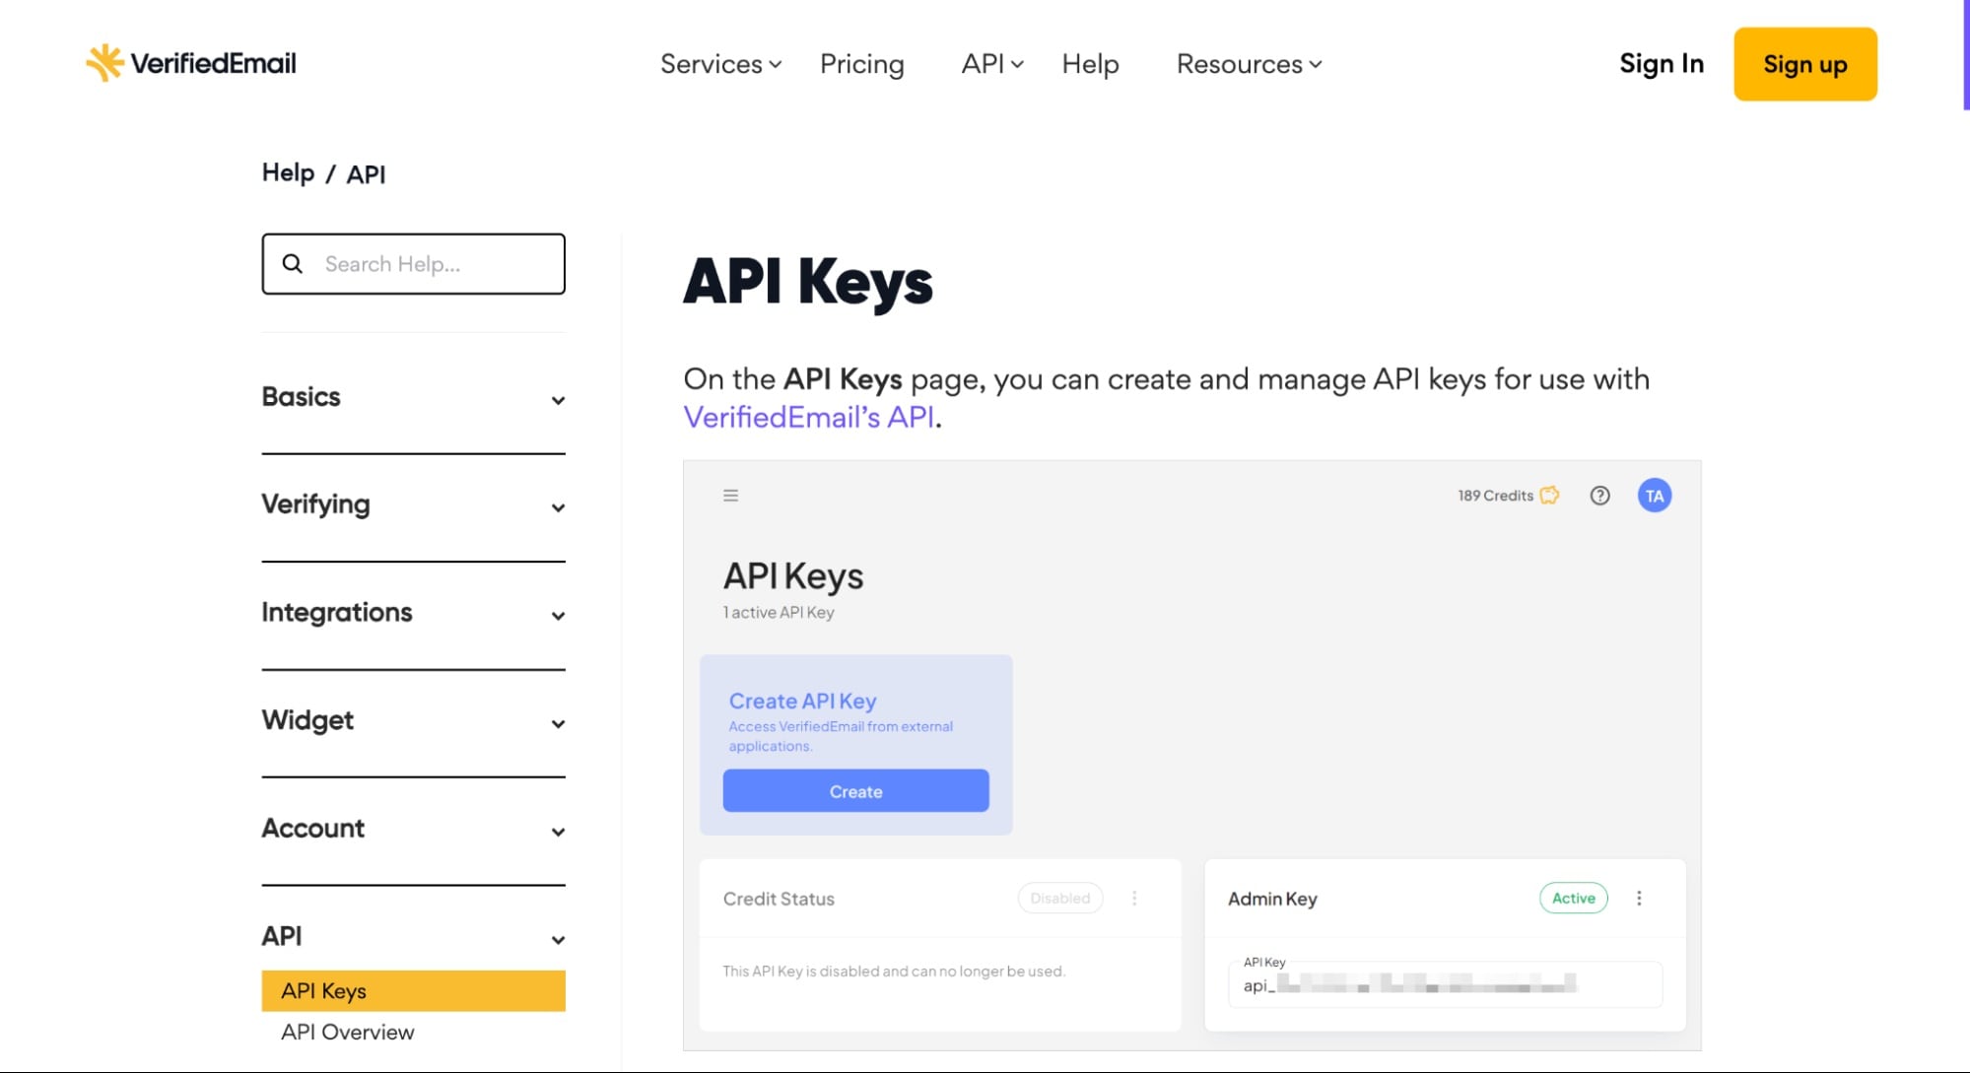1970x1073 pixels.
Task: Click the piggy bank icon beside 189 Credits
Action: point(1549,496)
